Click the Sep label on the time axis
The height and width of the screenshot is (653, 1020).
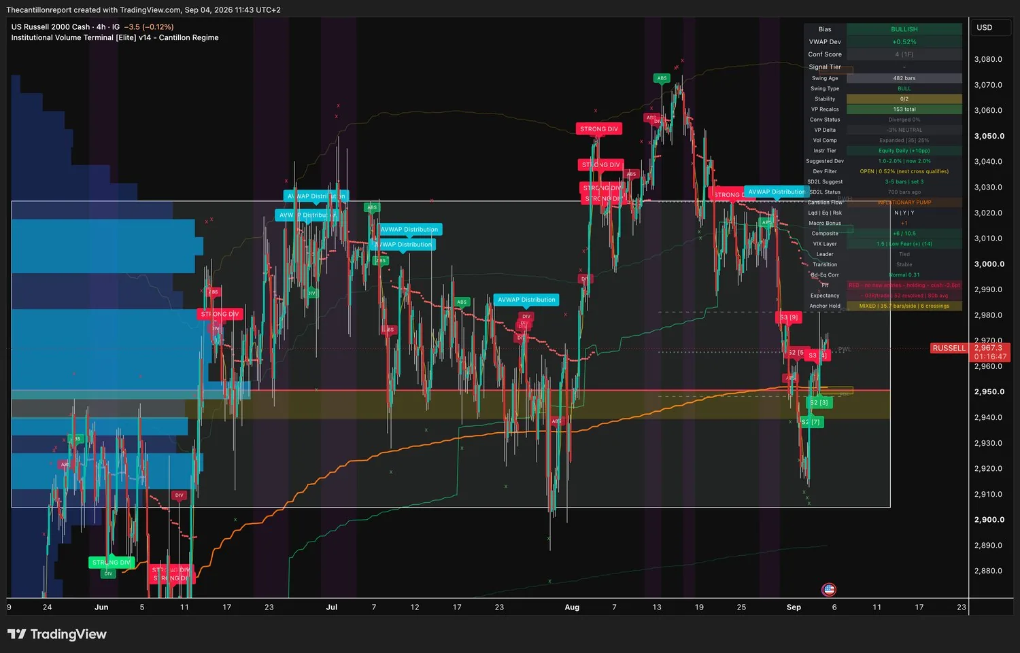click(x=794, y=607)
